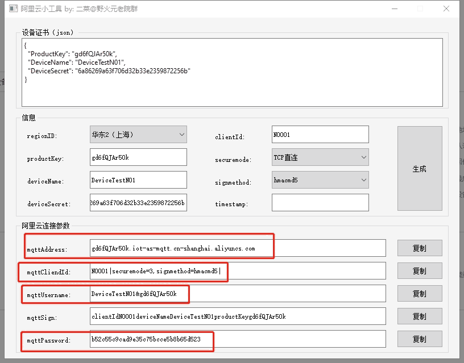The width and height of the screenshot is (464, 363).
Task: Copy the mqttCliendId value
Action: [x=419, y=271]
